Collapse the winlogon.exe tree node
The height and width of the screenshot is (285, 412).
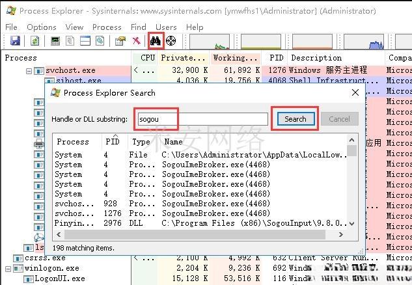tap(8, 269)
